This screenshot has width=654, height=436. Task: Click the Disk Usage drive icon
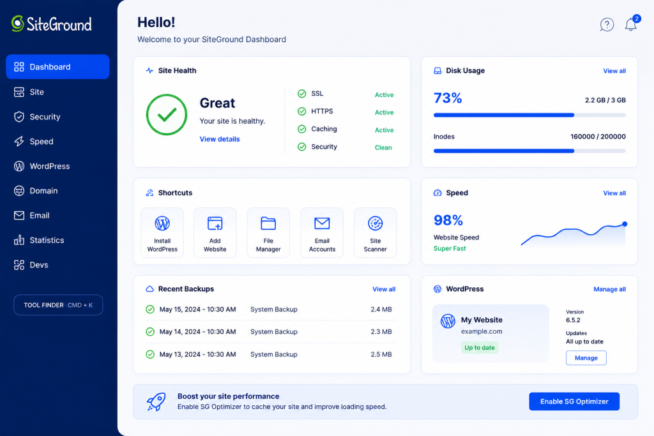[437, 70]
